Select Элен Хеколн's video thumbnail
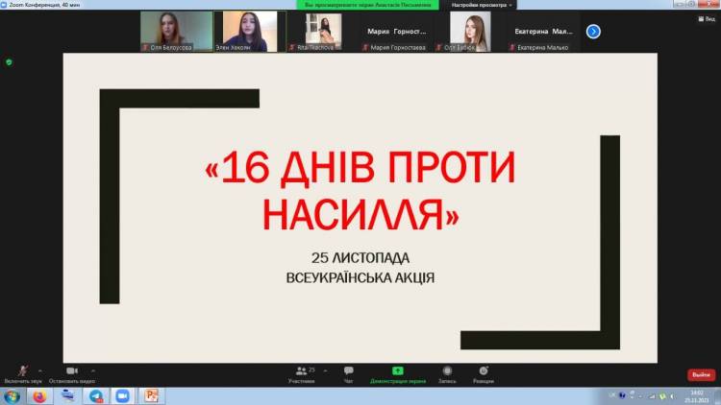The image size is (721, 405). (249, 31)
